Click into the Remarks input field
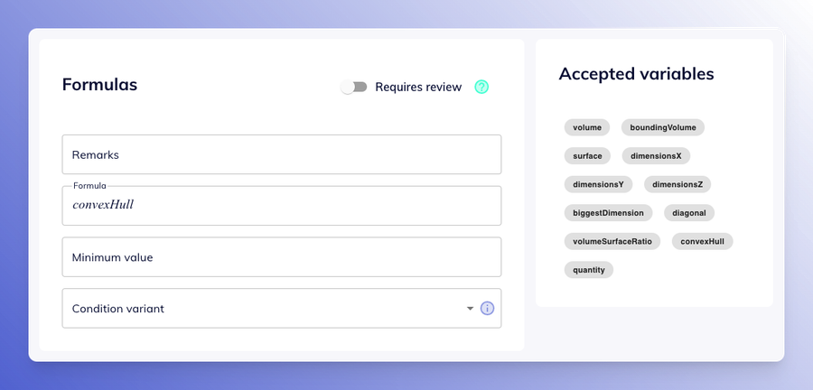813x390 pixels. (282, 154)
